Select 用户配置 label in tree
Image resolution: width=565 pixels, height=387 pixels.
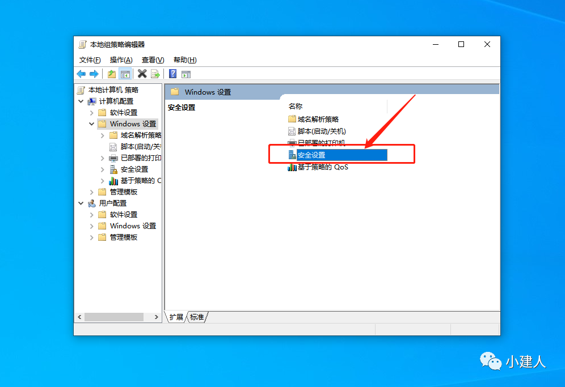point(113,203)
